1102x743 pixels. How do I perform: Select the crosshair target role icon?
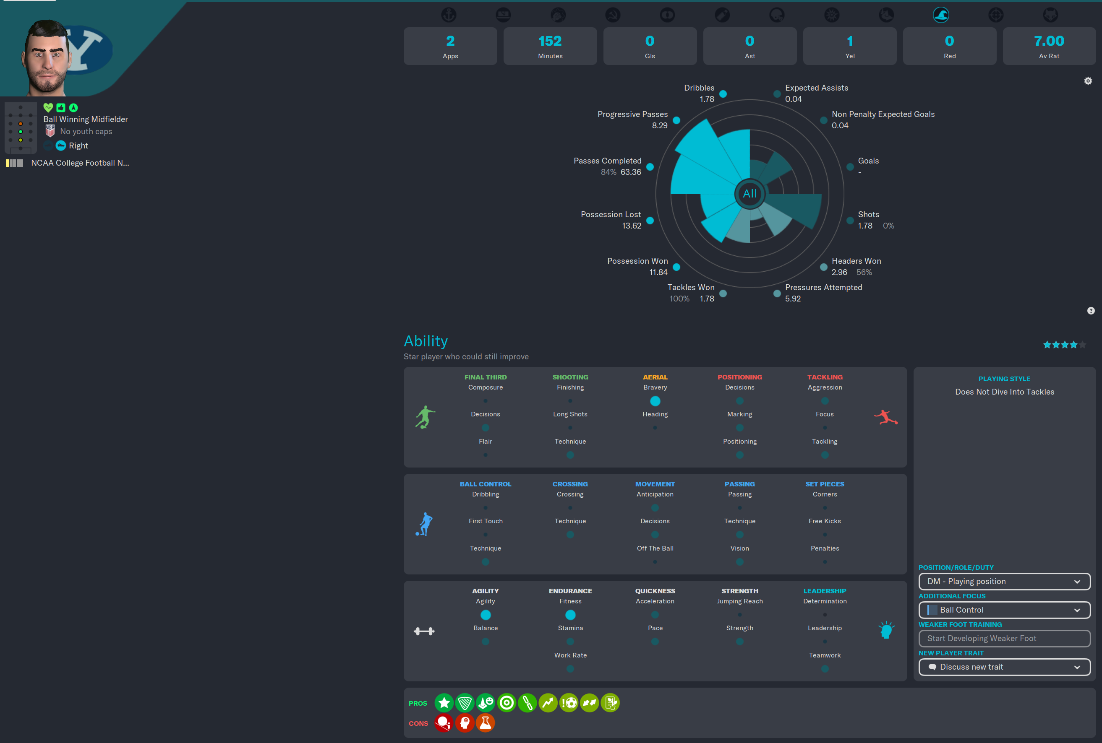(x=996, y=15)
